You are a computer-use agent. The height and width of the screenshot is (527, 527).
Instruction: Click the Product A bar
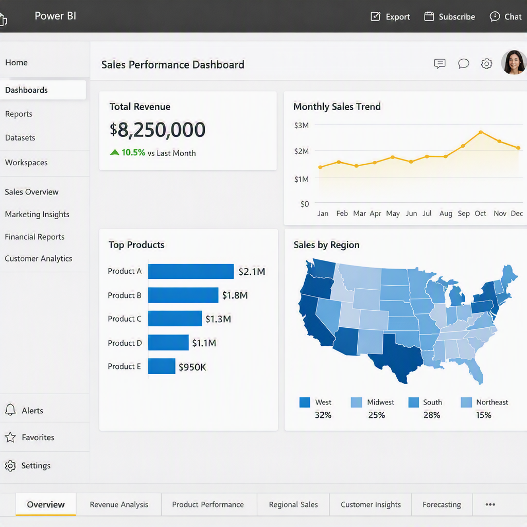point(191,271)
